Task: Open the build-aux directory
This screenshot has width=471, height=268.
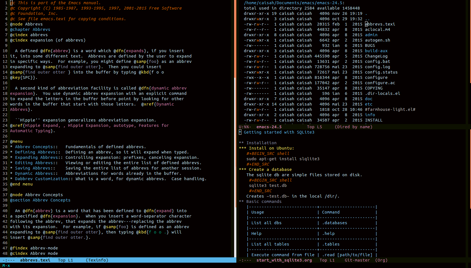Action: point(376,51)
